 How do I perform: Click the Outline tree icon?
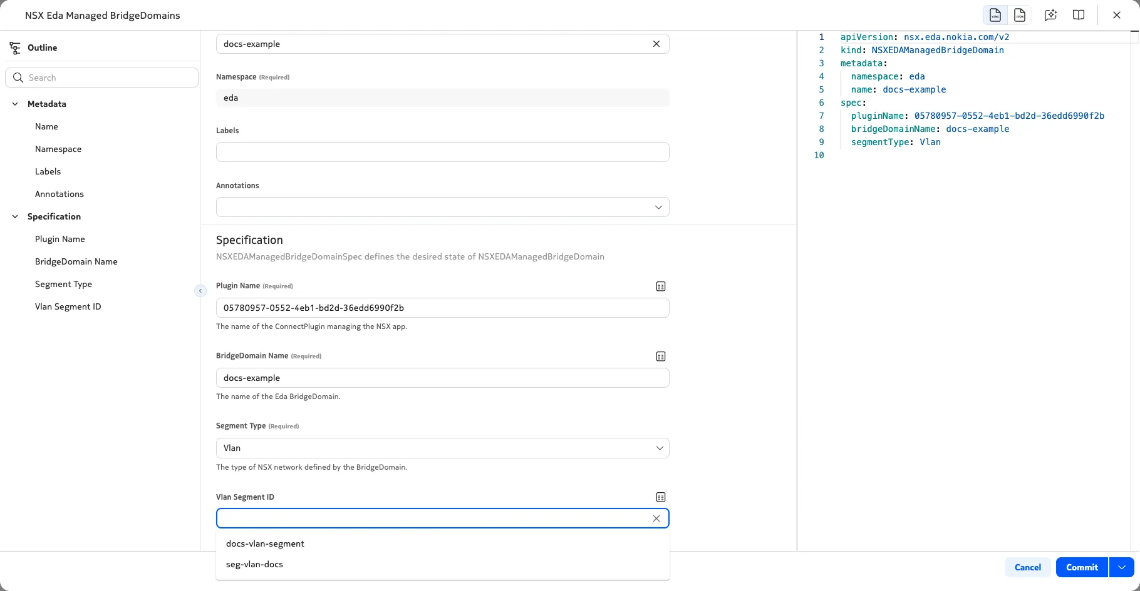point(15,48)
